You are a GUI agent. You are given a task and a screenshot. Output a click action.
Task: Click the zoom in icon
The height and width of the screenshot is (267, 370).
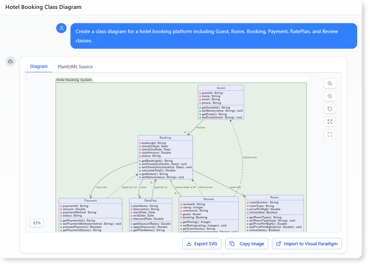330,83
